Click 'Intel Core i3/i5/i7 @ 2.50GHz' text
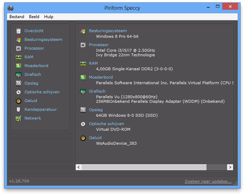Image resolution: width=245 pixels, height=195 pixels. (125, 50)
